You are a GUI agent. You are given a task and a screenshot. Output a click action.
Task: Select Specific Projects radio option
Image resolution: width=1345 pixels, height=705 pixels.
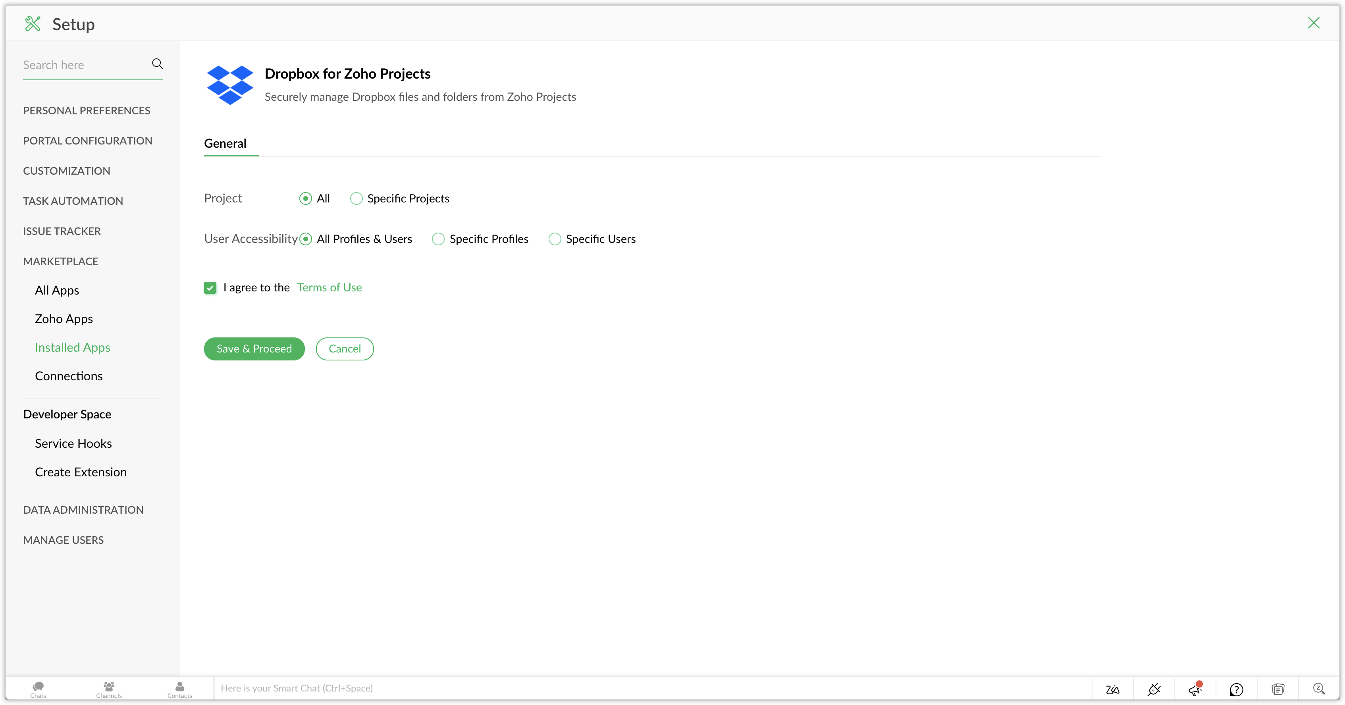356,198
